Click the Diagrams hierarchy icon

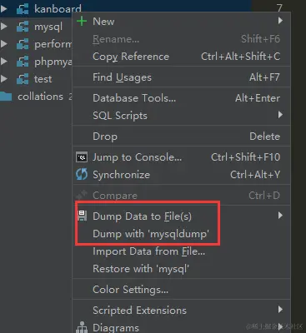[x=82, y=327]
